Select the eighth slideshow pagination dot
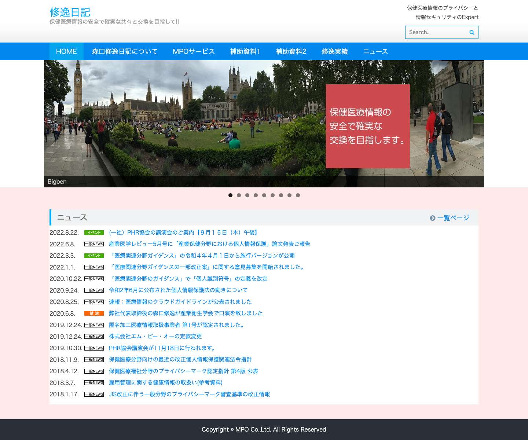 [289, 195]
